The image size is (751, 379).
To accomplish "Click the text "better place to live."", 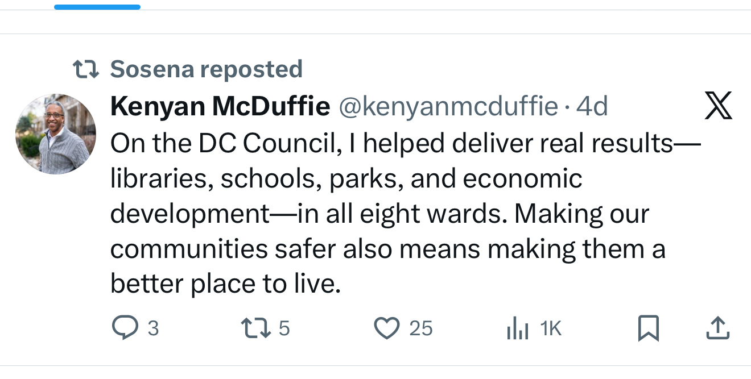I will [x=225, y=284].
